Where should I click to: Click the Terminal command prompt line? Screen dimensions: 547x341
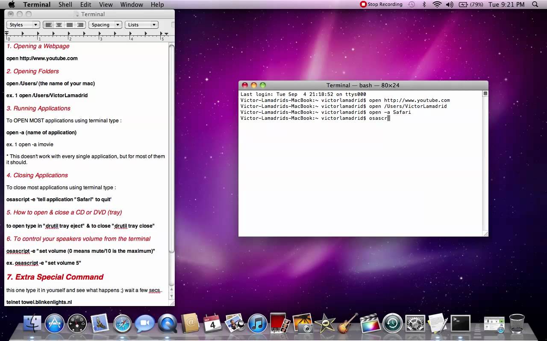coord(363,118)
